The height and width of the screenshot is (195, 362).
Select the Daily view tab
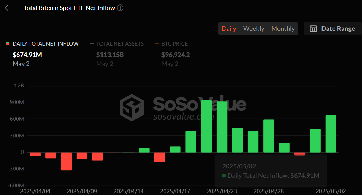click(x=229, y=29)
